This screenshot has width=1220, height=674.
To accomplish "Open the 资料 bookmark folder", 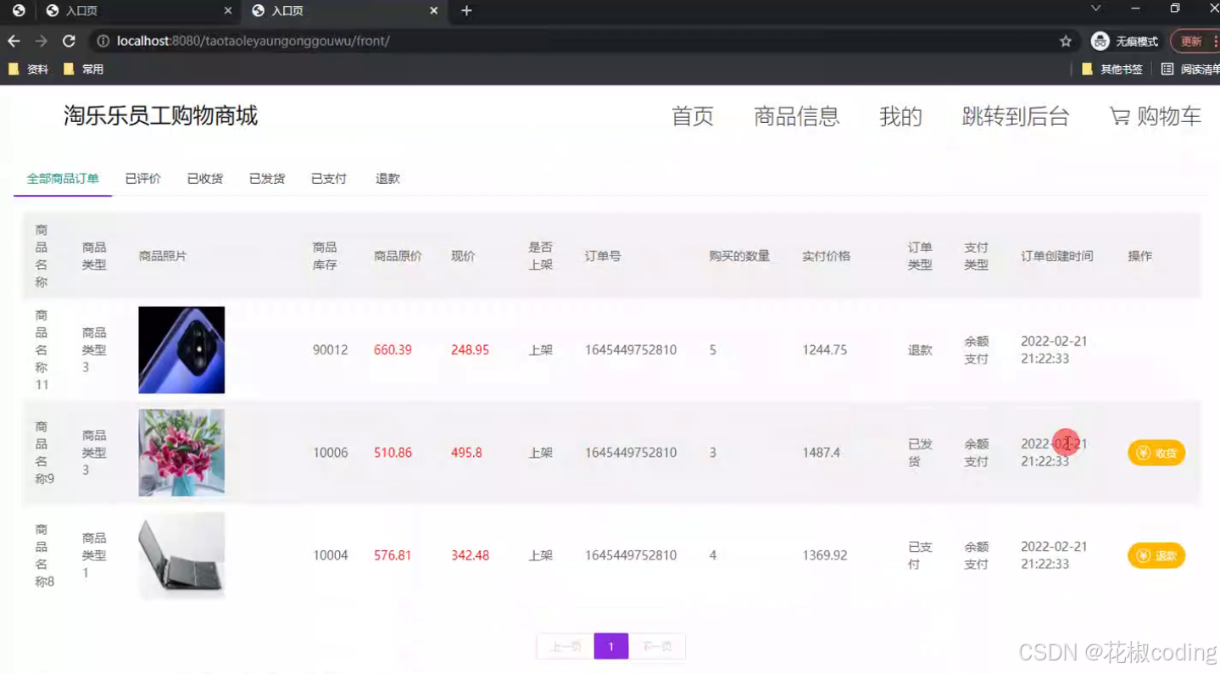I will point(28,70).
